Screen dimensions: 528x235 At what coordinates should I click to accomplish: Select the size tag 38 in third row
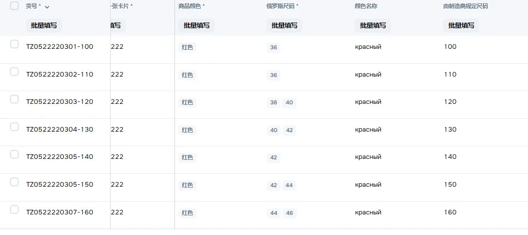[274, 102]
